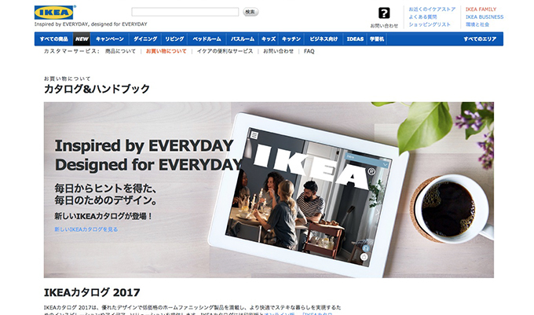This screenshot has height=315, width=534.
Task: Click the FAQ link in the sub-navigation
Action: (x=309, y=51)
